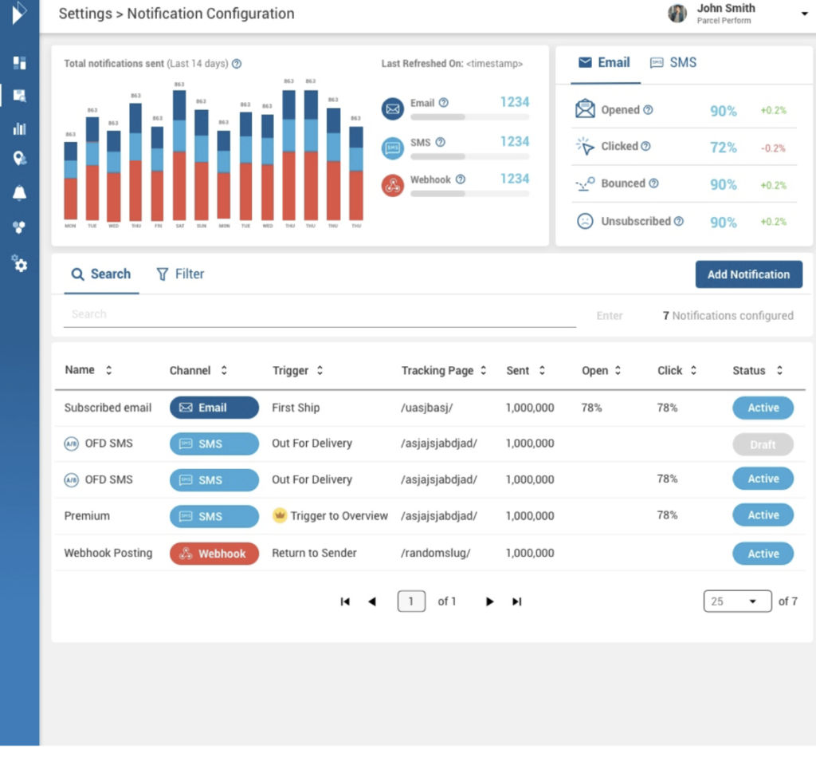
Task: Click help icon beside Unsubscribed
Action: (x=679, y=222)
